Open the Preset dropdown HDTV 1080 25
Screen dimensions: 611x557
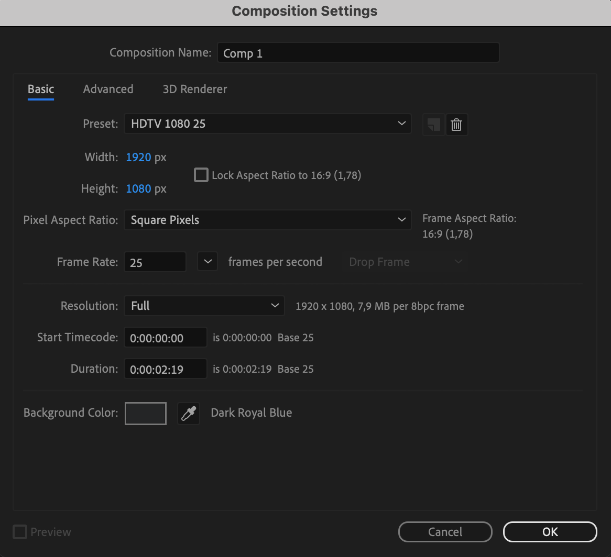(x=267, y=124)
